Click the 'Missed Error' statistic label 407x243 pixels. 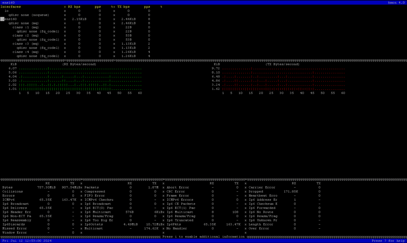tap(15, 229)
